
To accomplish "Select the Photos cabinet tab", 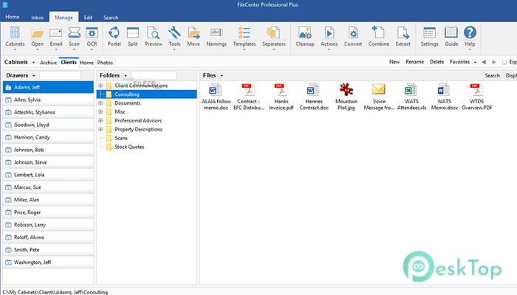I will [105, 63].
